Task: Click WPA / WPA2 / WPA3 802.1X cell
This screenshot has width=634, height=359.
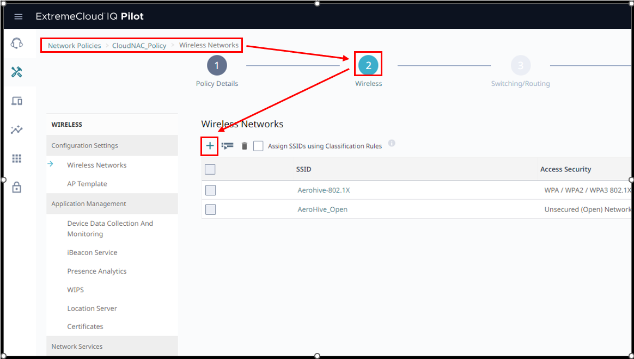Action: 588,190
